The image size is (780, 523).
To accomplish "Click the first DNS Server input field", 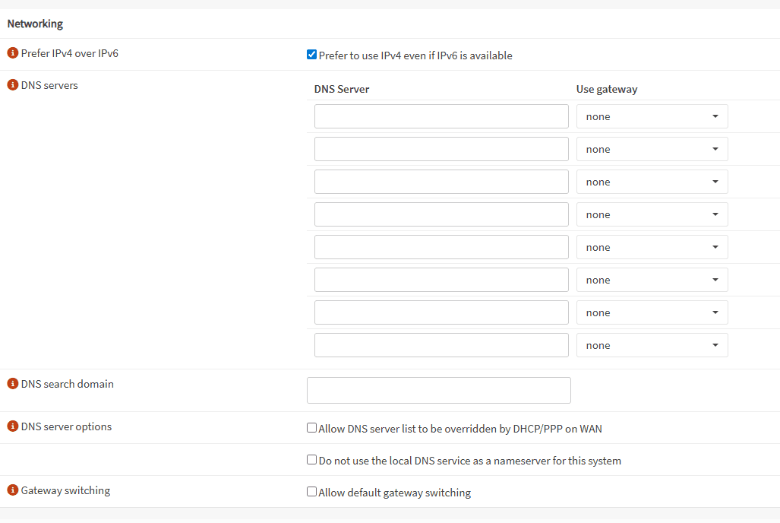I will pos(441,116).
